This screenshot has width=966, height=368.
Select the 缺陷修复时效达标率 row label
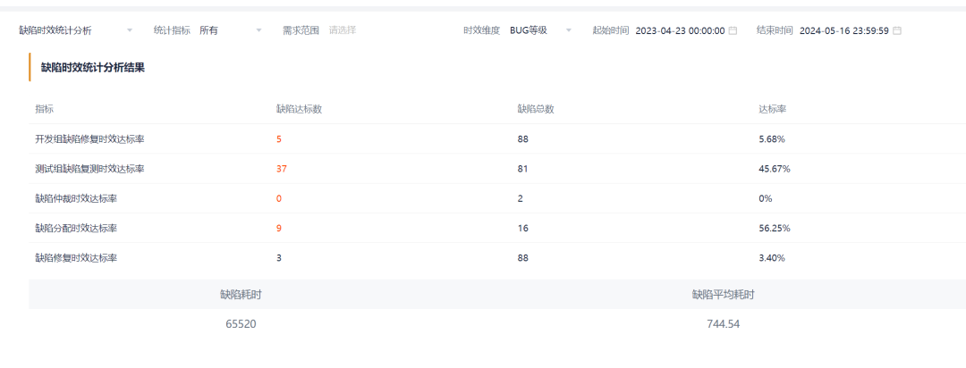coord(76,258)
